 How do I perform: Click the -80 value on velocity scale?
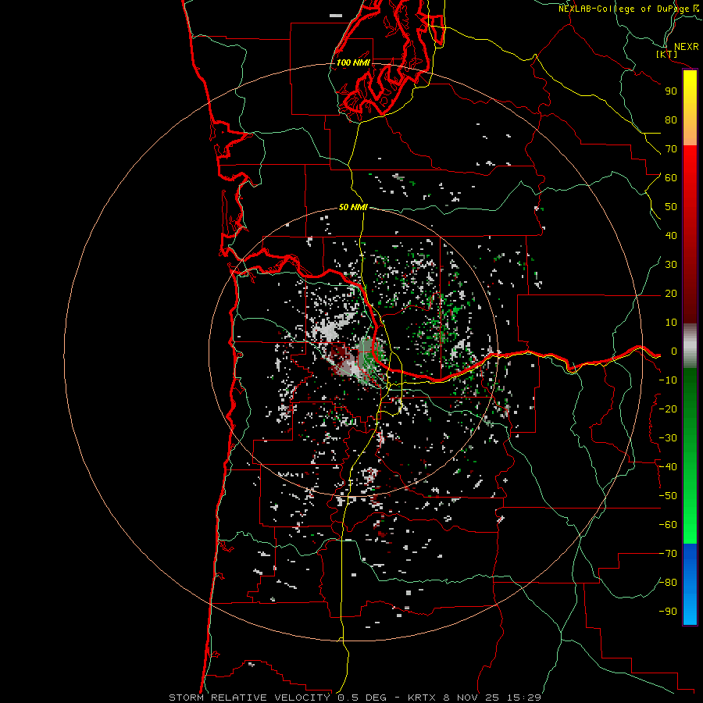[668, 583]
